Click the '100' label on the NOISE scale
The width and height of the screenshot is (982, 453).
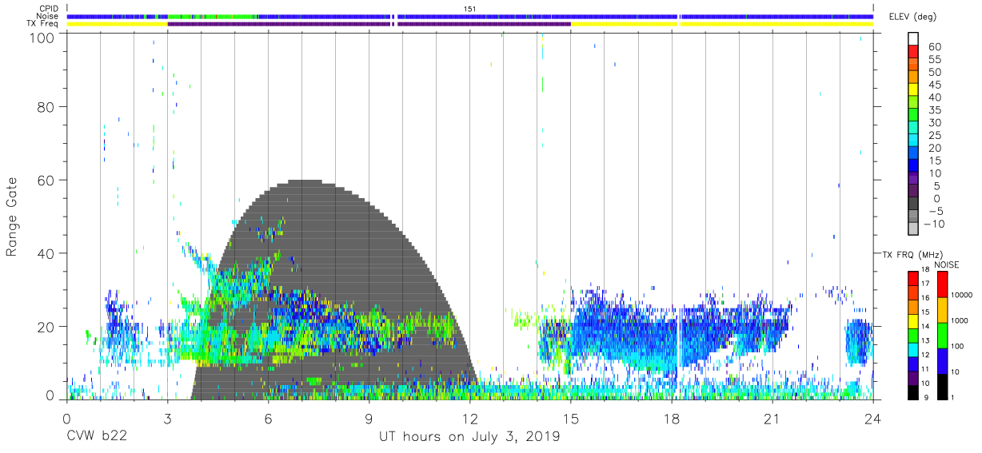pyautogui.click(x=958, y=347)
